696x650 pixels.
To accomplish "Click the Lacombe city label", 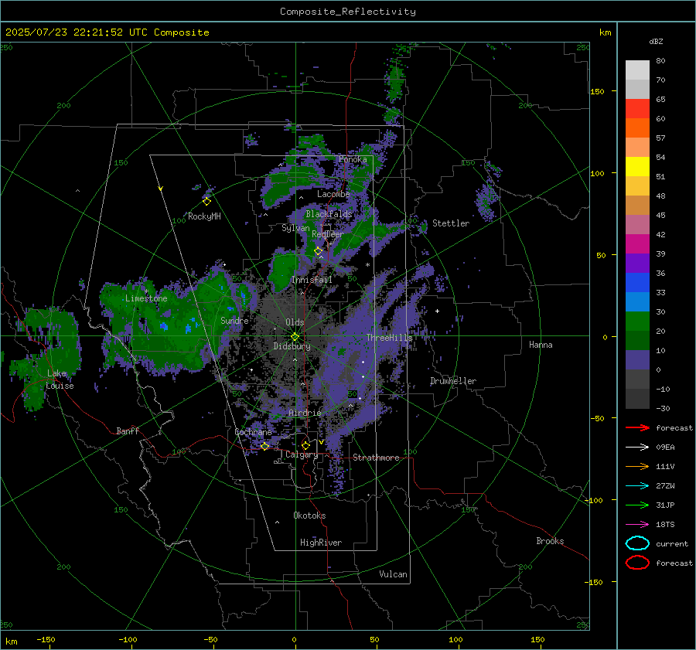I will pos(333,194).
